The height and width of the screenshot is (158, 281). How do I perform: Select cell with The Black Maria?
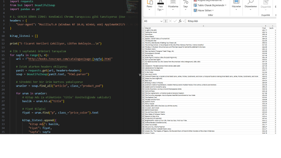[203, 49]
